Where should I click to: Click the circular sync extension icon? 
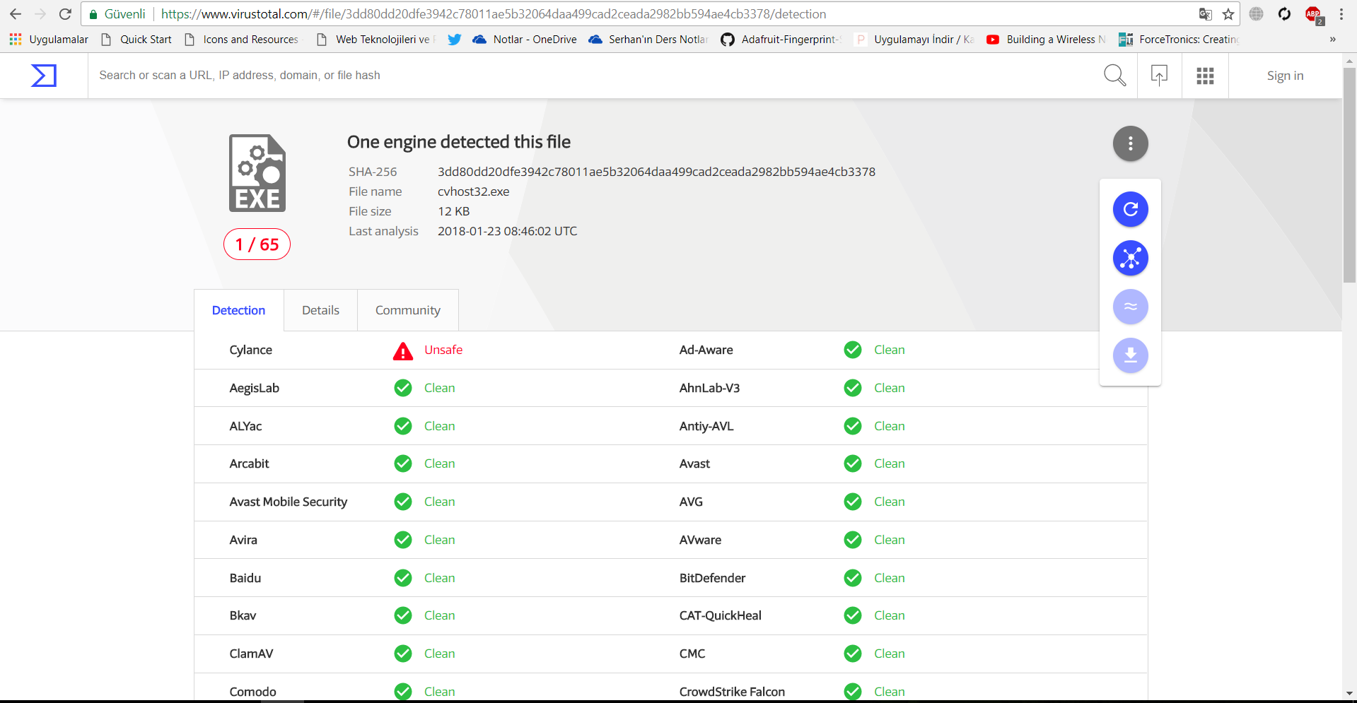click(1285, 14)
